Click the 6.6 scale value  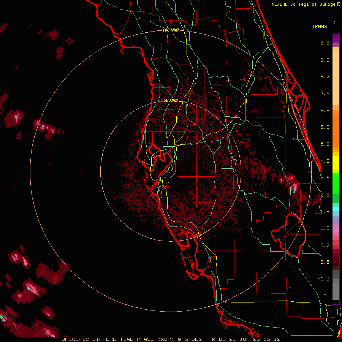(x=325, y=110)
